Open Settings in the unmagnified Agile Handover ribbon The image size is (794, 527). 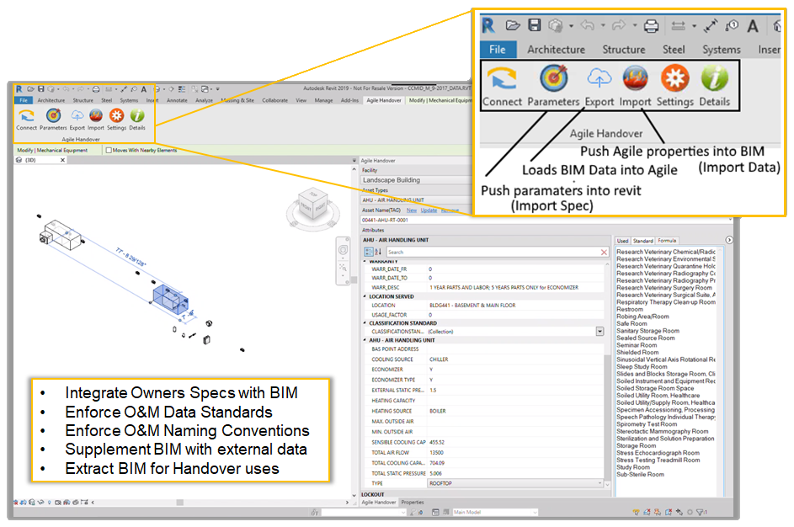coord(116,120)
